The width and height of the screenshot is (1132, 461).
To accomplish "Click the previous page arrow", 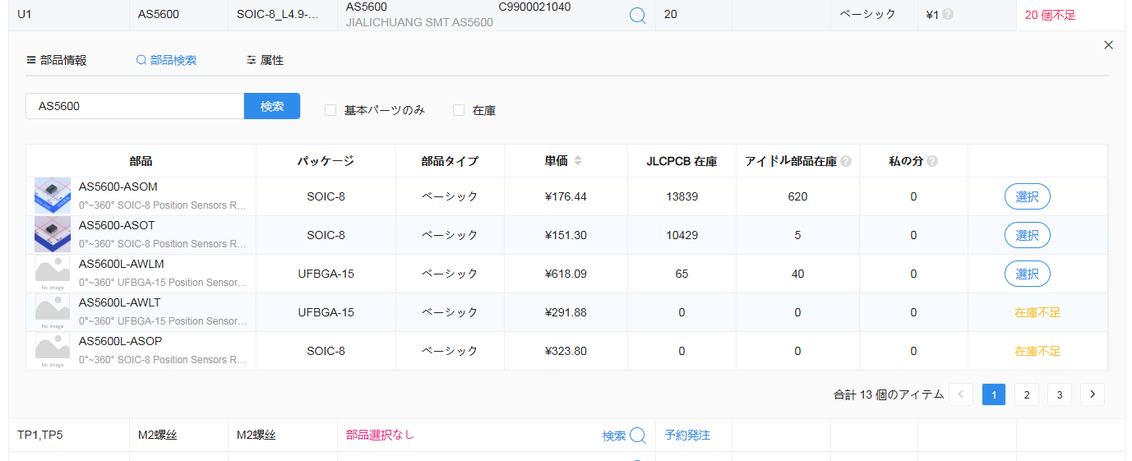I will click(x=961, y=394).
